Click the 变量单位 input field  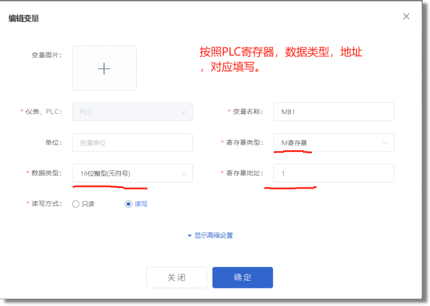pos(133,142)
